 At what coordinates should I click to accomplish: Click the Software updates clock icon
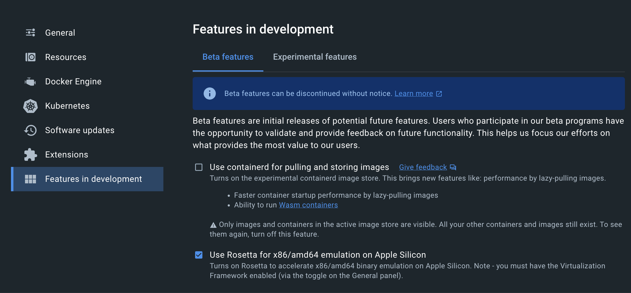coord(30,130)
